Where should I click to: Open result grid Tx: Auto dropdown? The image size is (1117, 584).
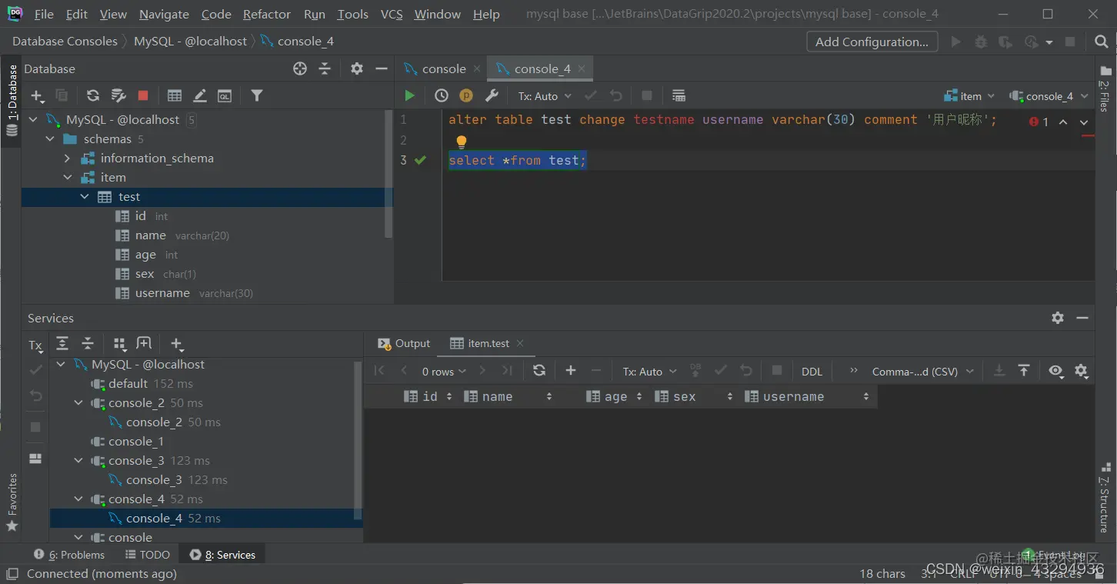[x=649, y=372]
